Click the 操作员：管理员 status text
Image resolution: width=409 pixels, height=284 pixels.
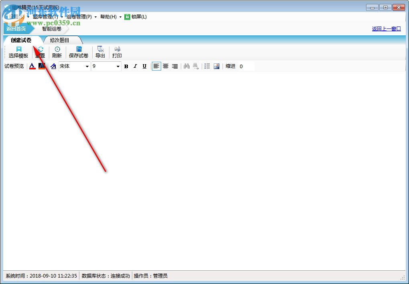point(150,276)
